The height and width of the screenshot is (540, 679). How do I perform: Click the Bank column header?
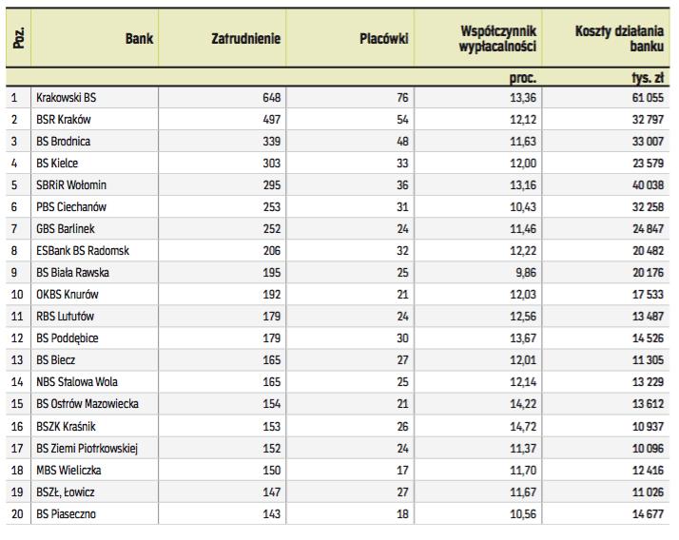click(x=139, y=40)
